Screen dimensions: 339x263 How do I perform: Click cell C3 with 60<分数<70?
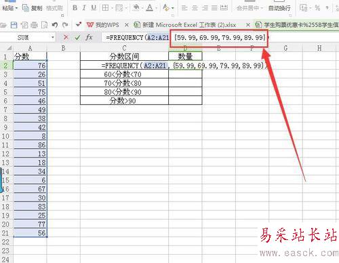124,74
